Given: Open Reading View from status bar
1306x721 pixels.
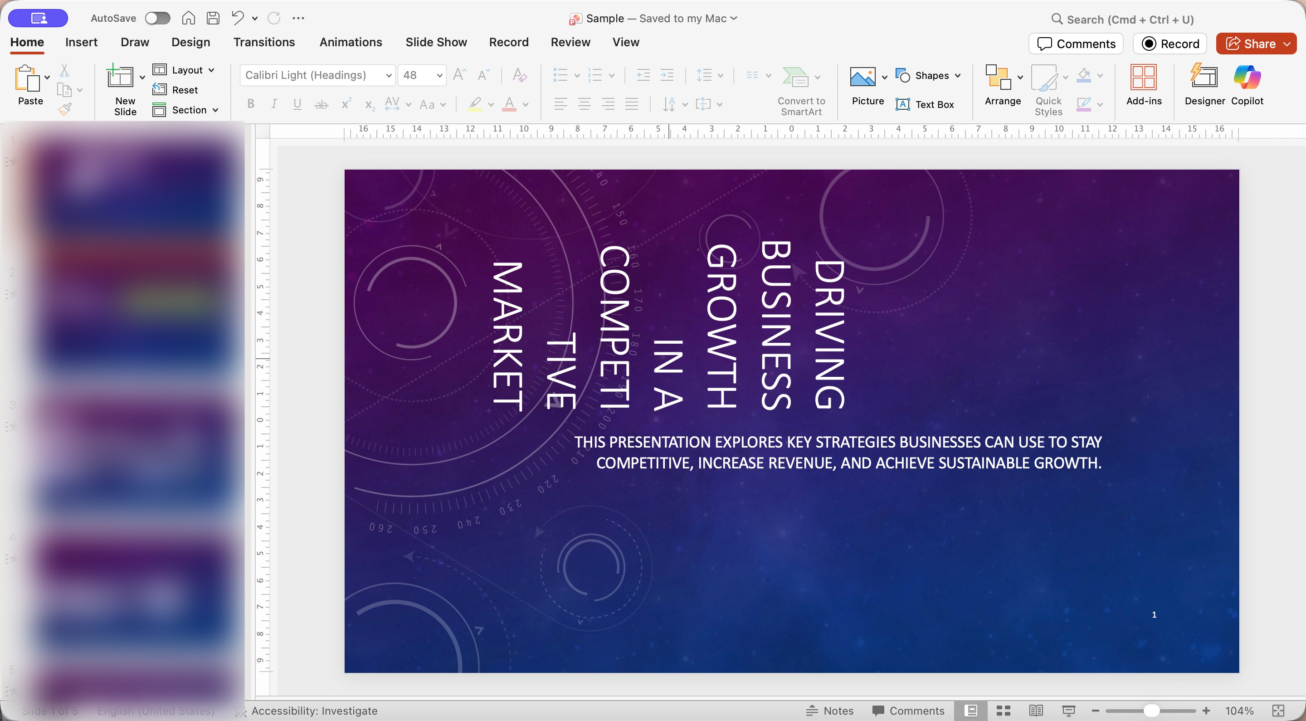Looking at the screenshot, I should point(1036,711).
